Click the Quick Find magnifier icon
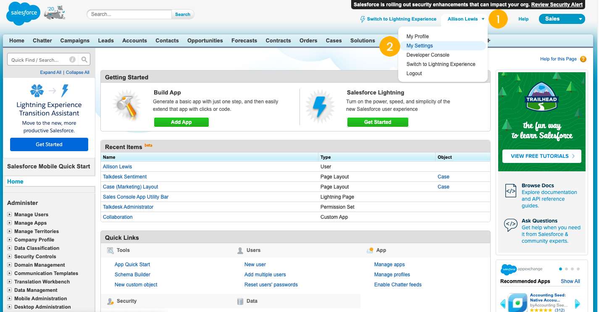599x312 pixels. (84, 60)
